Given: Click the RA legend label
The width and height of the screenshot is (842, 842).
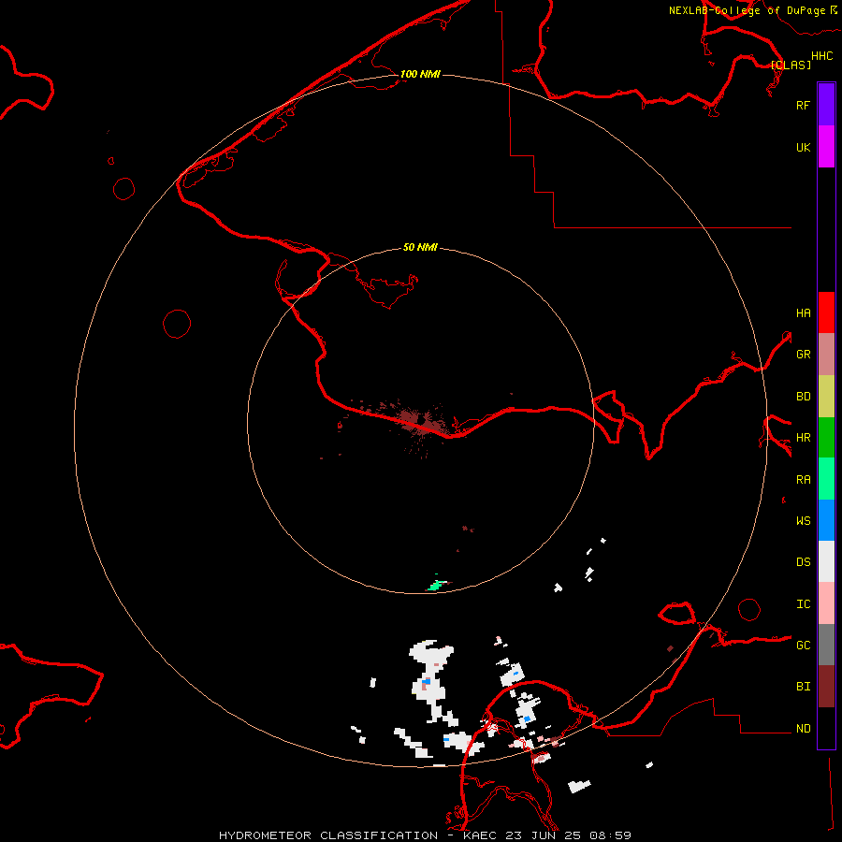Looking at the screenshot, I should click(803, 480).
